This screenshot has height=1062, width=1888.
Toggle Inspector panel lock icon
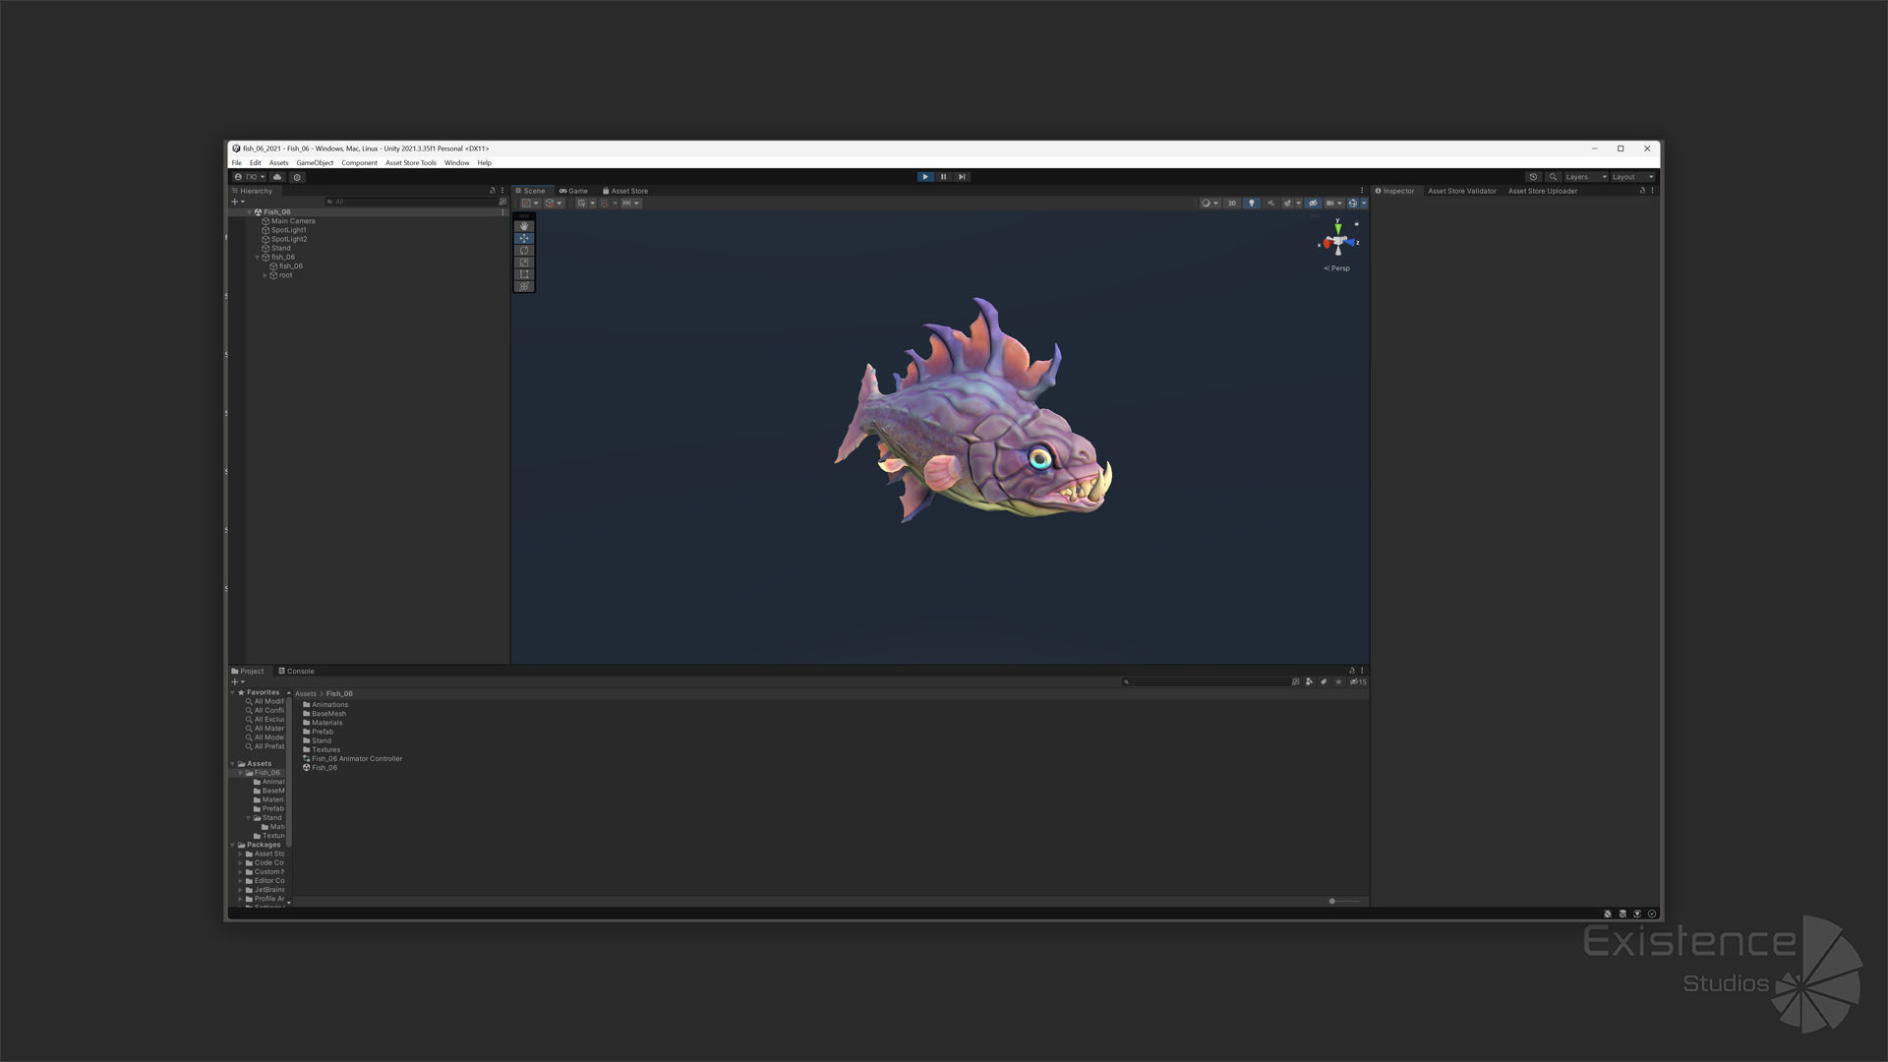click(x=1642, y=191)
